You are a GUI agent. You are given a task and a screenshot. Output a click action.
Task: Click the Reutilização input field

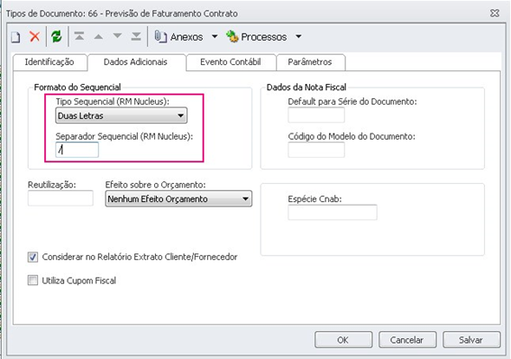point(60,198)
